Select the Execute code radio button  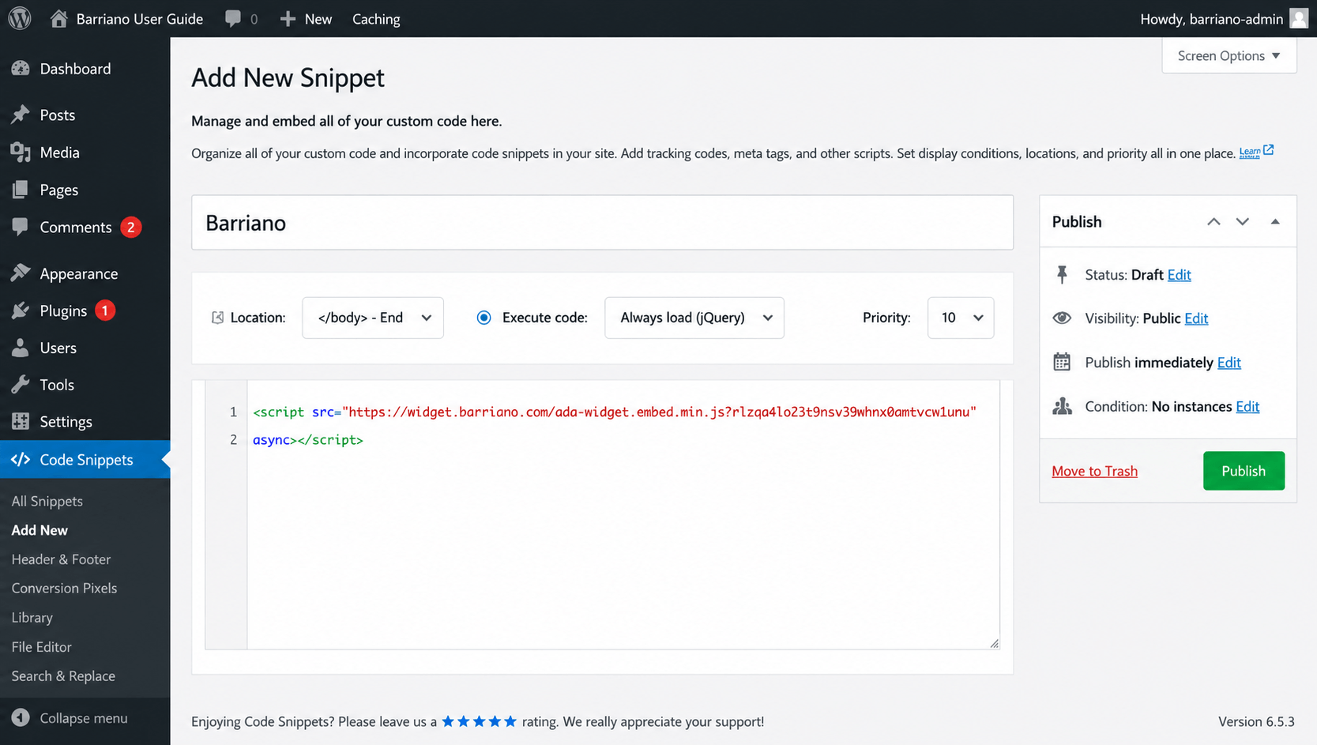[484, 318]
